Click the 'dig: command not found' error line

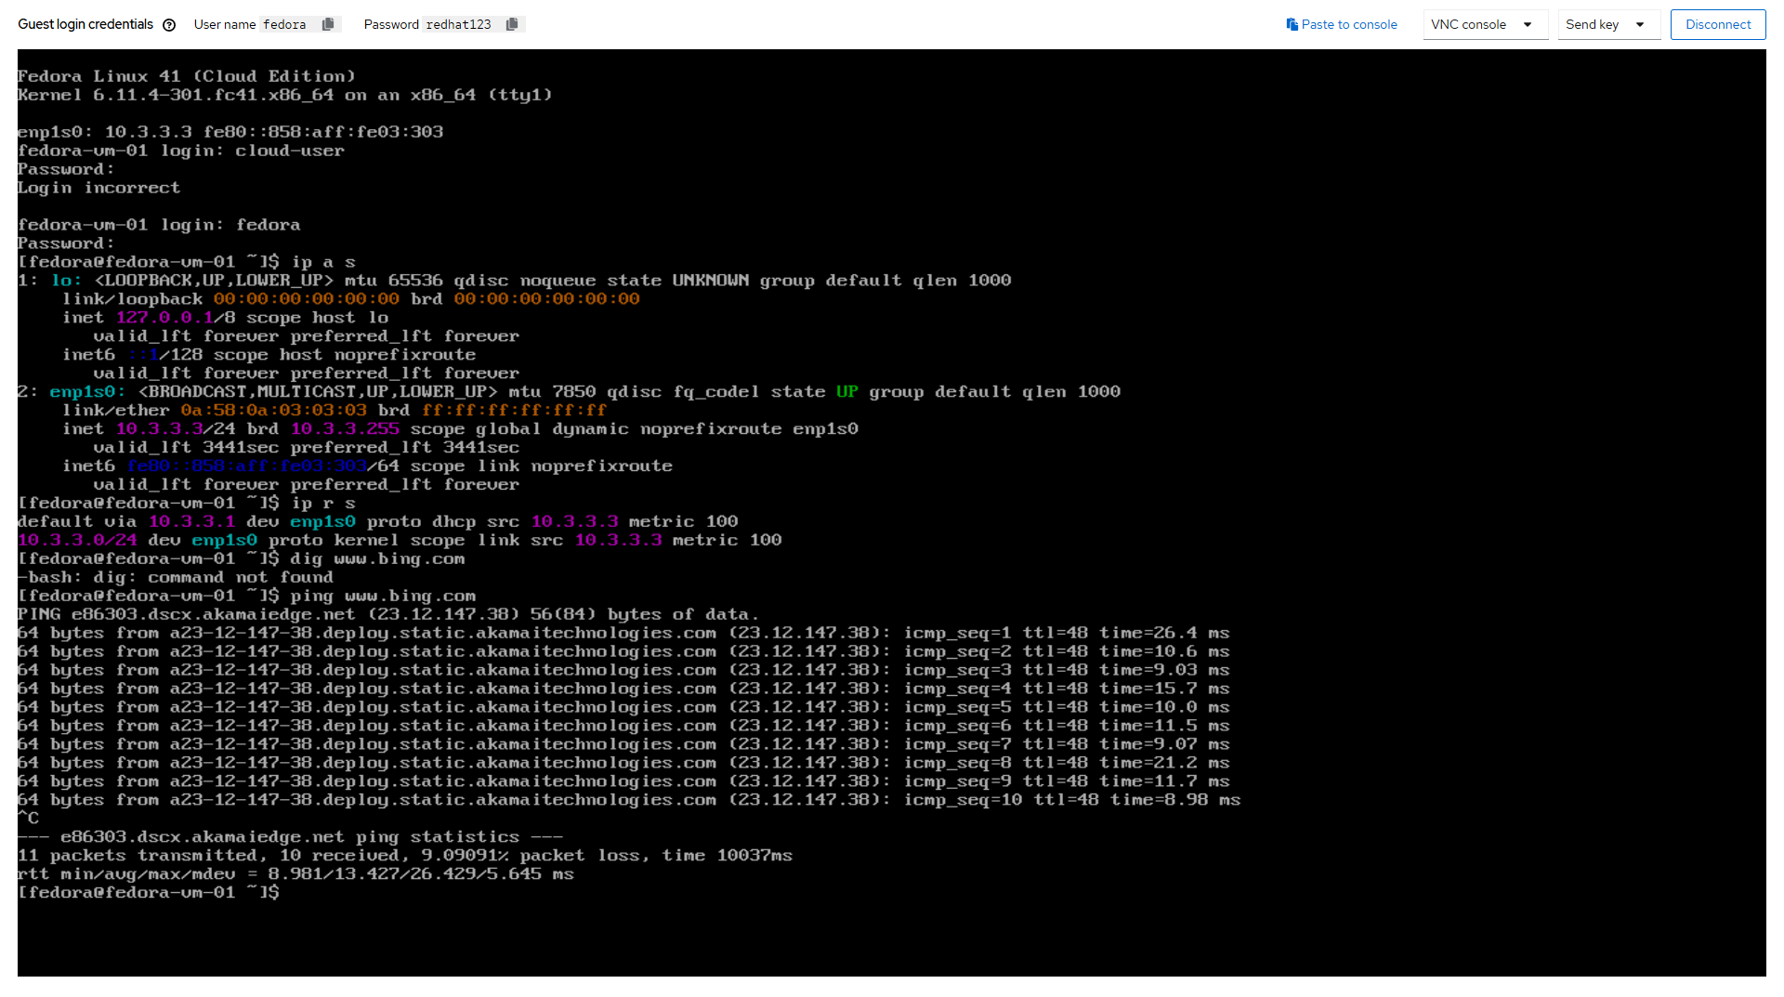point(177,578)
